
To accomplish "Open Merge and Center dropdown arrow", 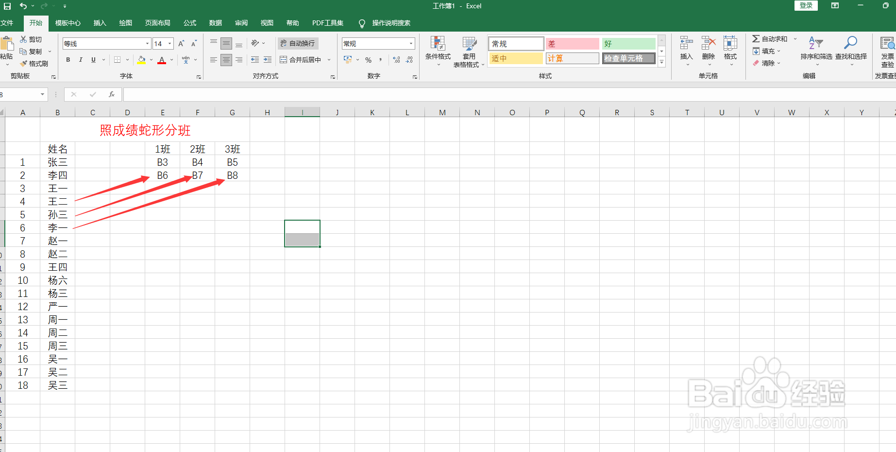I will pos(329,60).
